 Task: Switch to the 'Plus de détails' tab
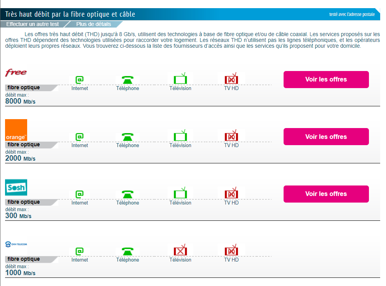pyautogui.click(x=93, y=24)
